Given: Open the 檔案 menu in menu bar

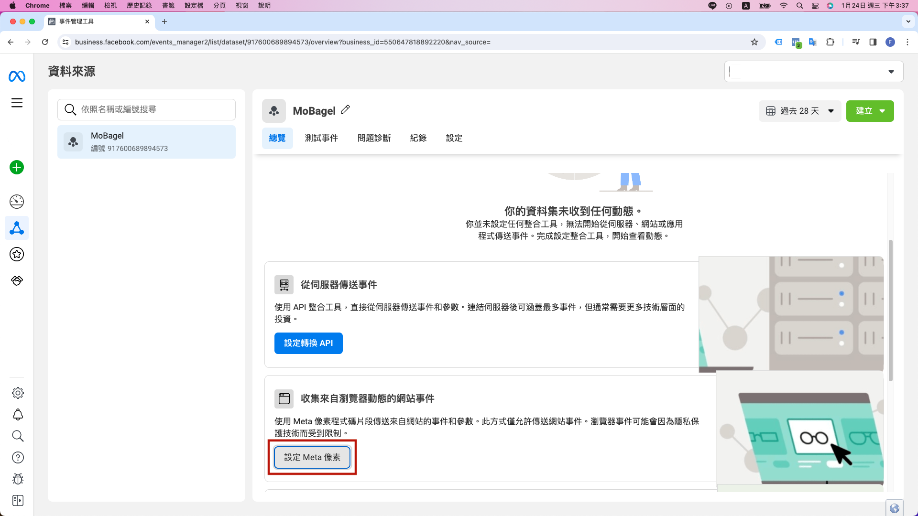Looking at the screenshot, I should (66, 6).
